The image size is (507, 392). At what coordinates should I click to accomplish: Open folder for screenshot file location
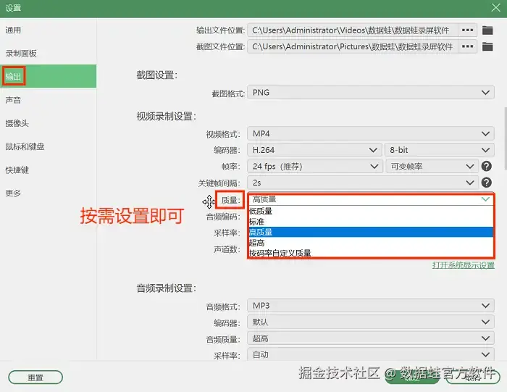pos(487,46)
